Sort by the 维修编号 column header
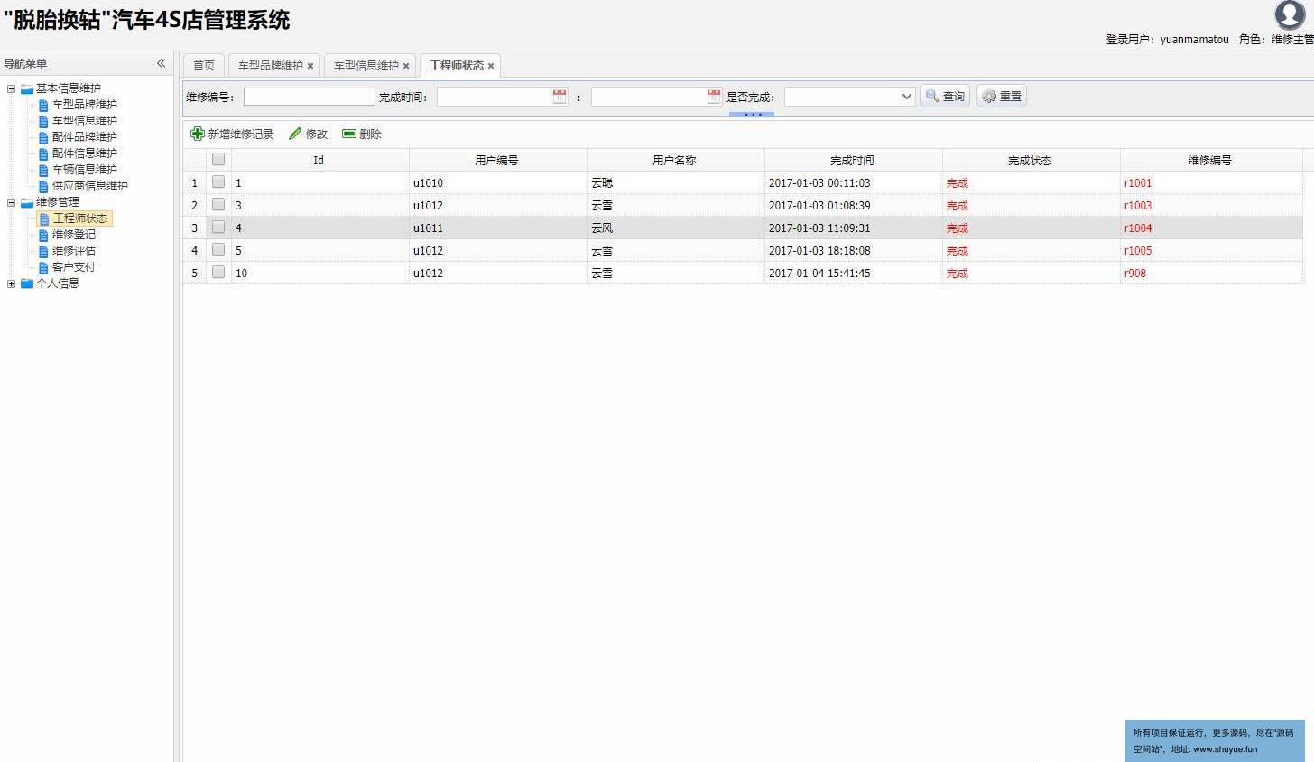 [x=1210, y=160]
